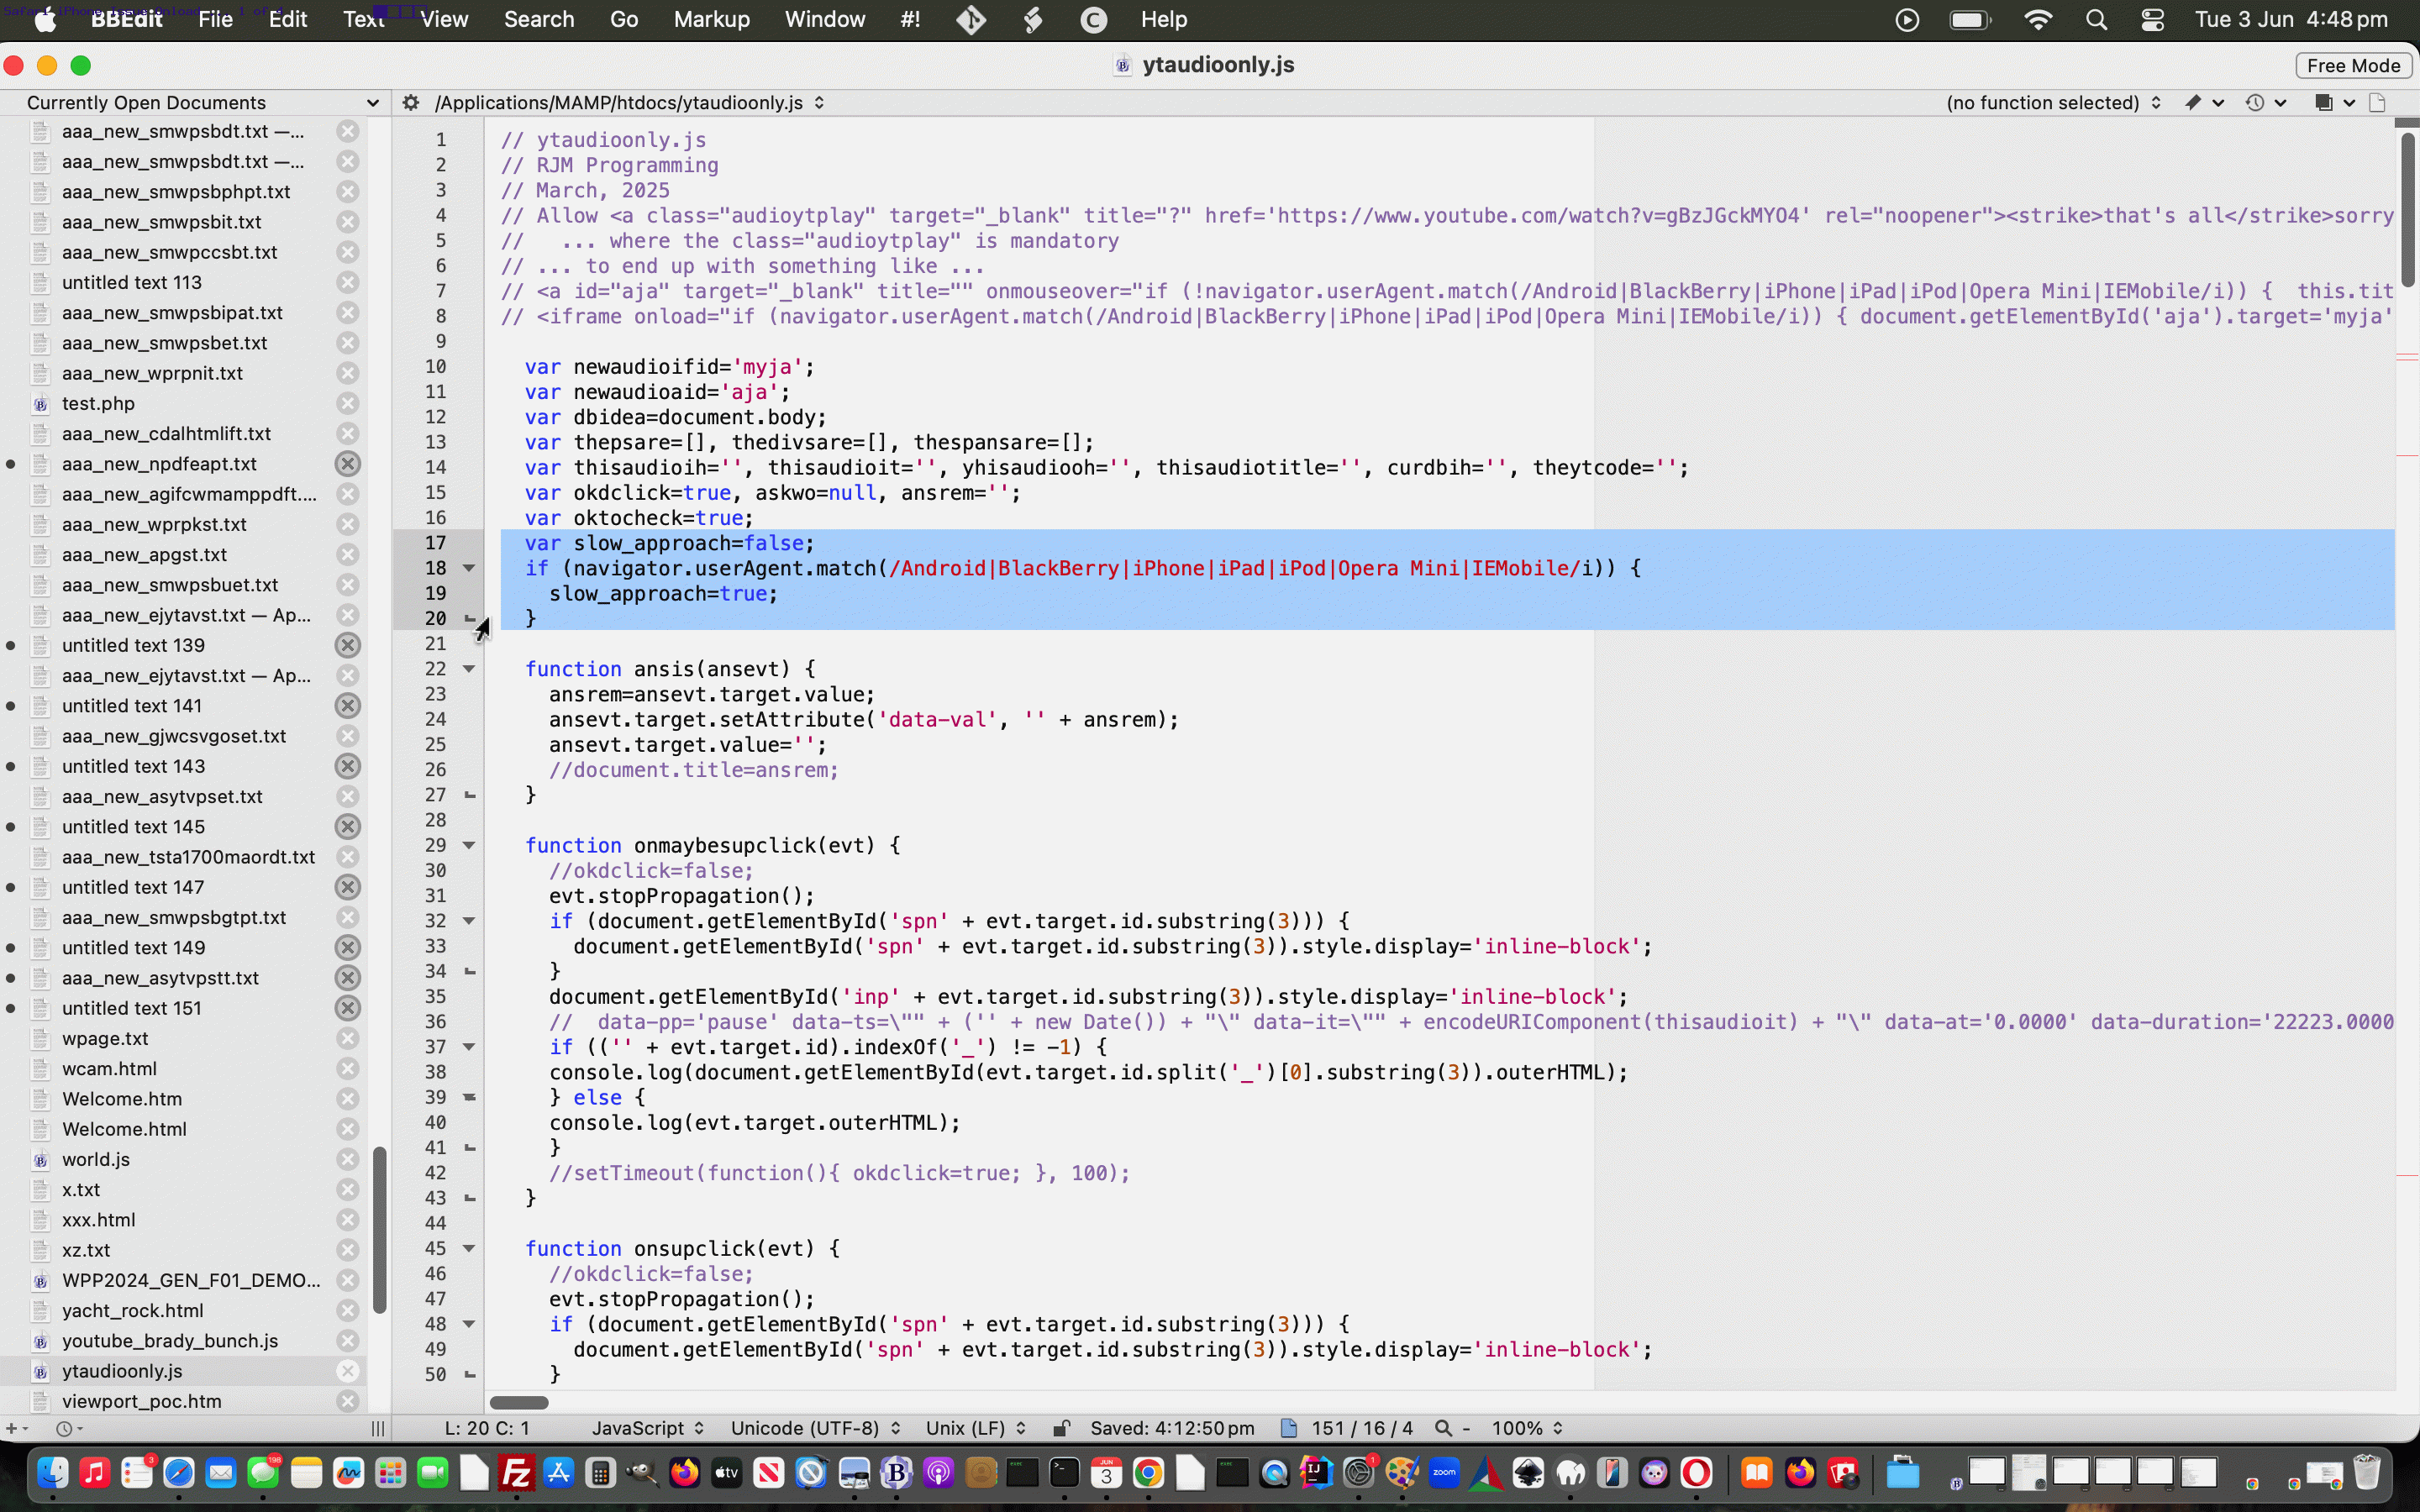The image size is (2420, 1512).
Task: Open the no function selected popup
Action: pyautogui.click(x=2053, y=103)
